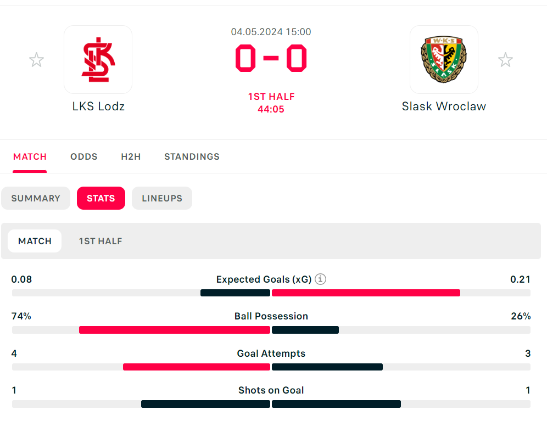The image size is (547, 421).
Task: Click the 0-0 live score
Action: [271, 58]
